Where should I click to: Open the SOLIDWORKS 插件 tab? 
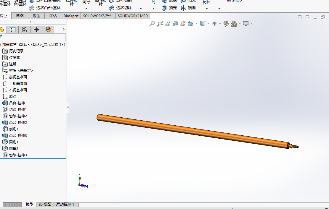98,16
